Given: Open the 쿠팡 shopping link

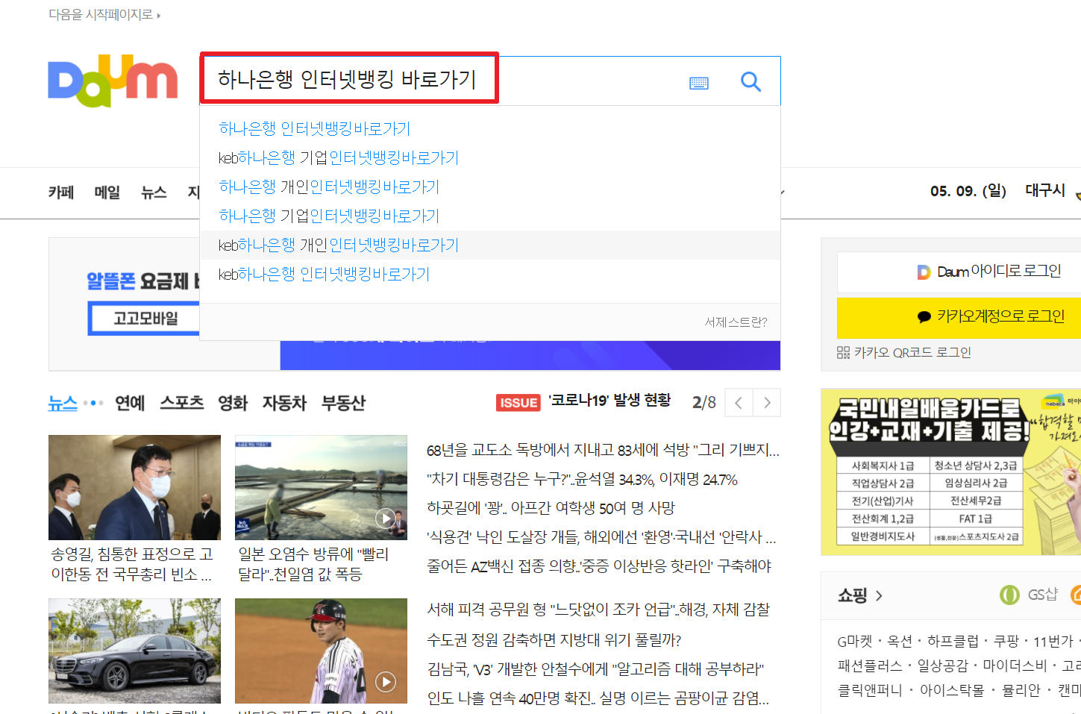Looking at the screenshot, I should (x=1006, y=641).
